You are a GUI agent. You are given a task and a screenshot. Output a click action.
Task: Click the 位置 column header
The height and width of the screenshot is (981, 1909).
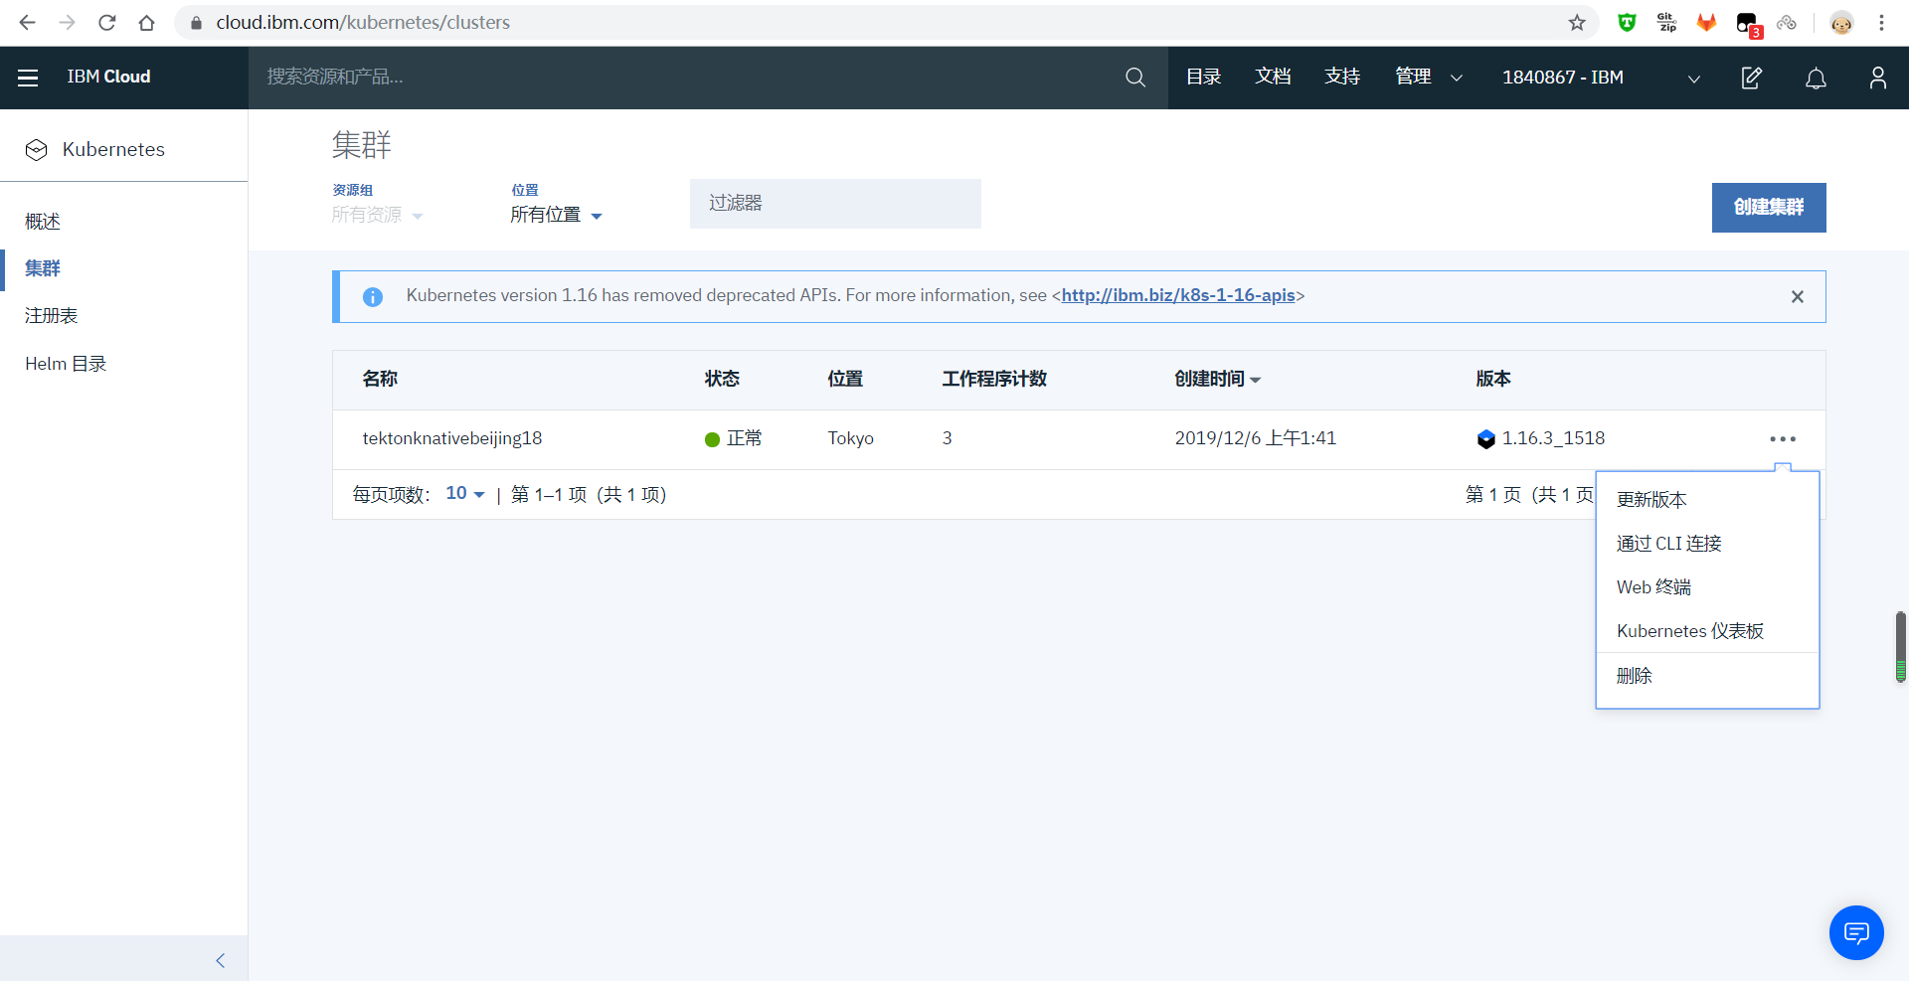[x=845, y=379]
